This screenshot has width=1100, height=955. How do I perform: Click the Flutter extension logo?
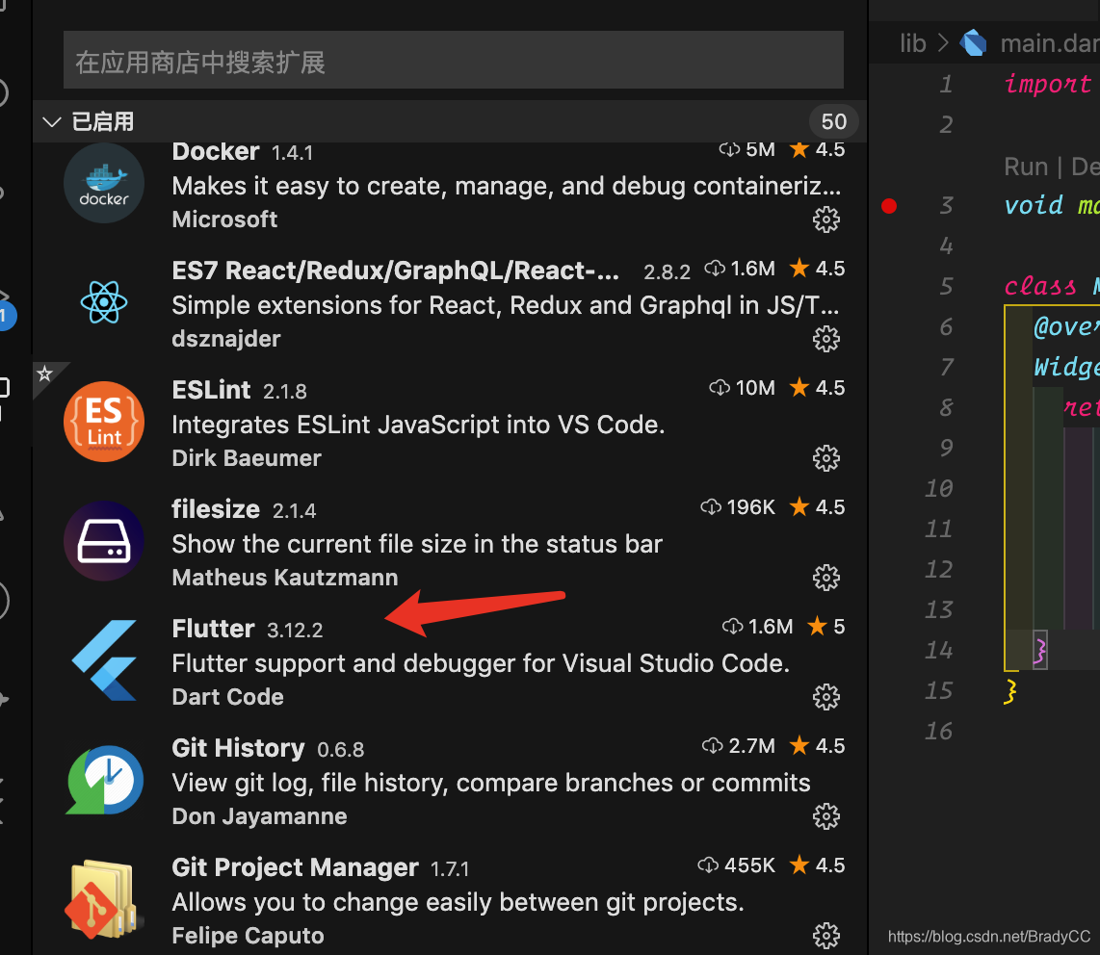tap(104, 660)
